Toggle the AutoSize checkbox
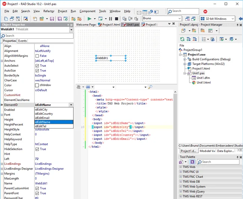This screenshot has height=199, width=243. [x=37, y=70]
